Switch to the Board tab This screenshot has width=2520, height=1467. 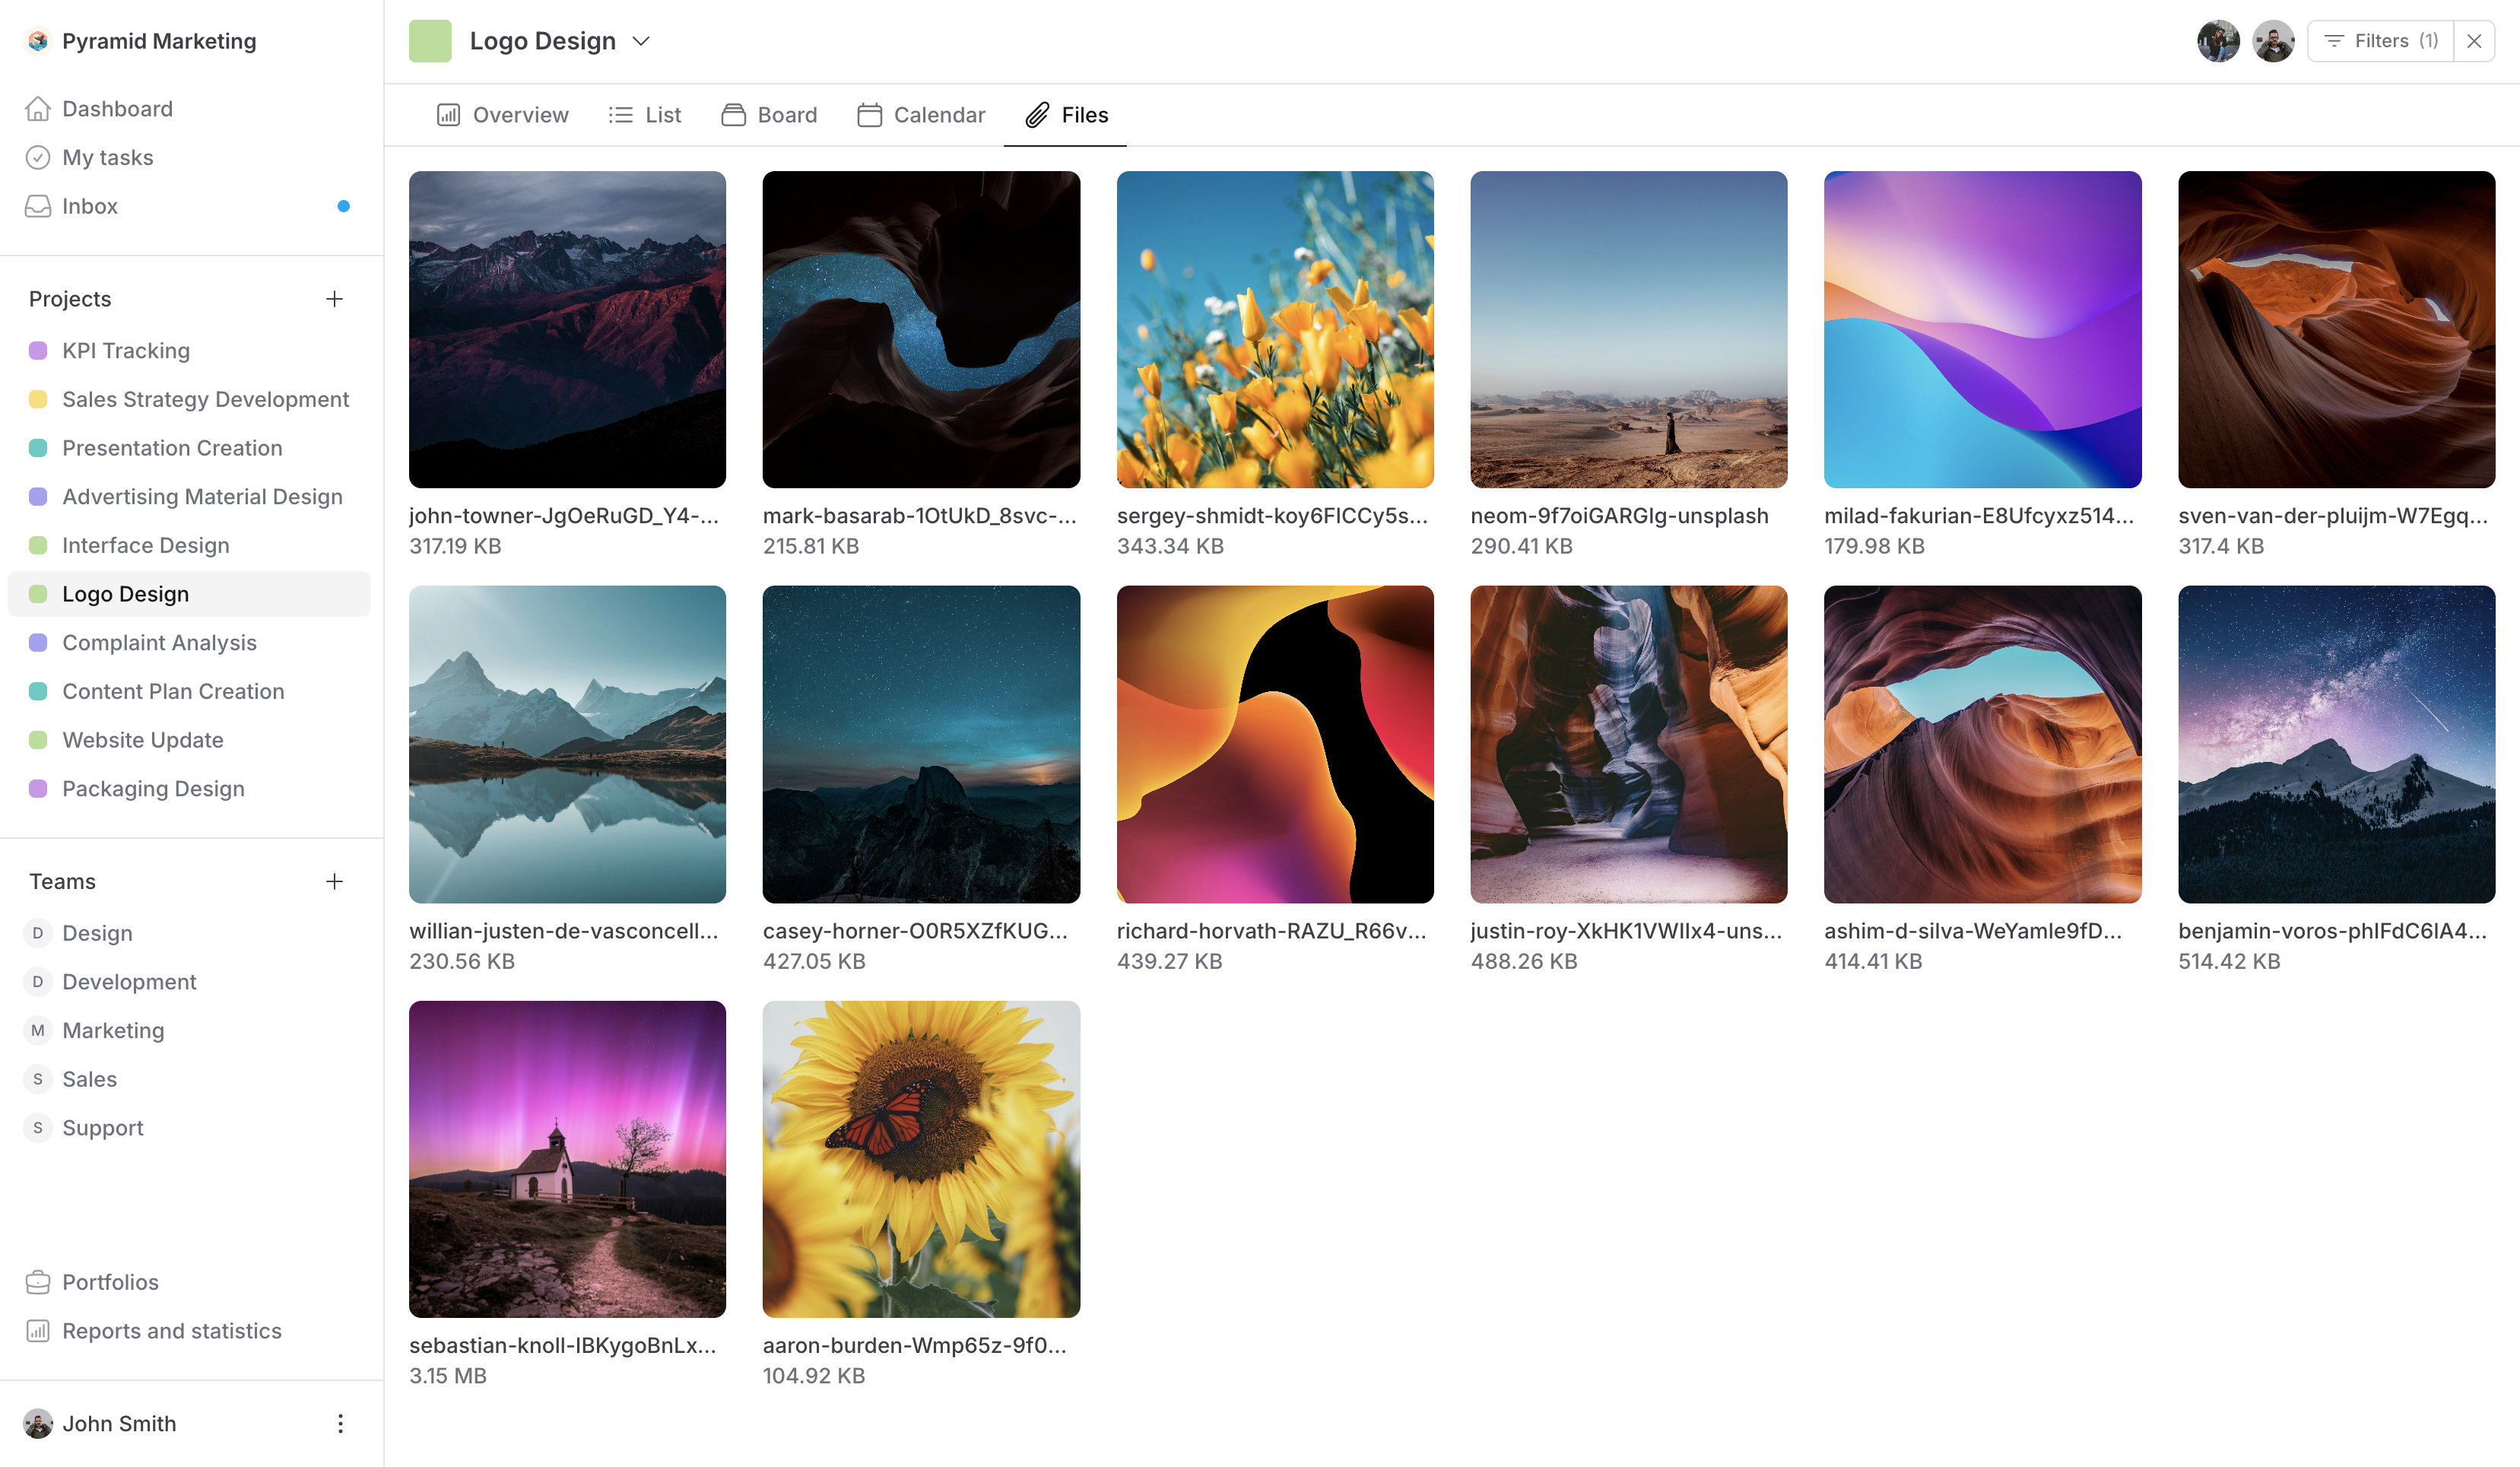pyautogui.click(x=769, y=115)
